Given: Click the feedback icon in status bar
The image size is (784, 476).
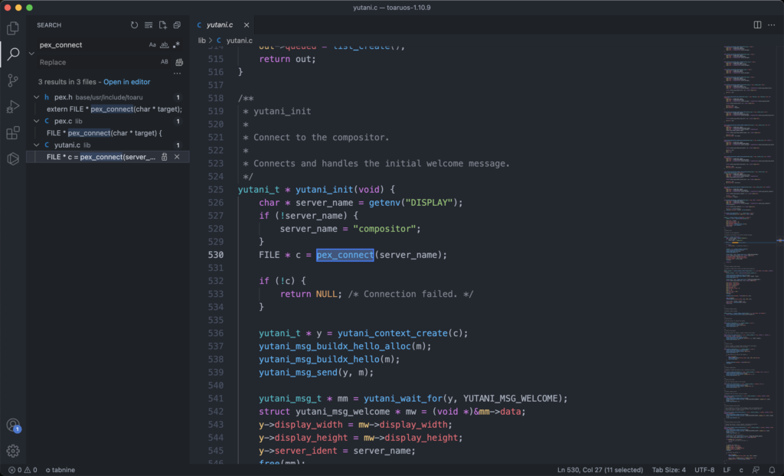Looking at the screenshot, I should 756,470.
